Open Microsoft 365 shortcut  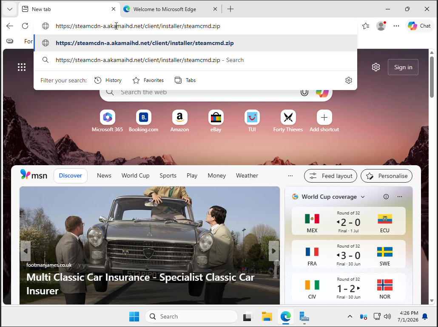[x=107, y=121]
